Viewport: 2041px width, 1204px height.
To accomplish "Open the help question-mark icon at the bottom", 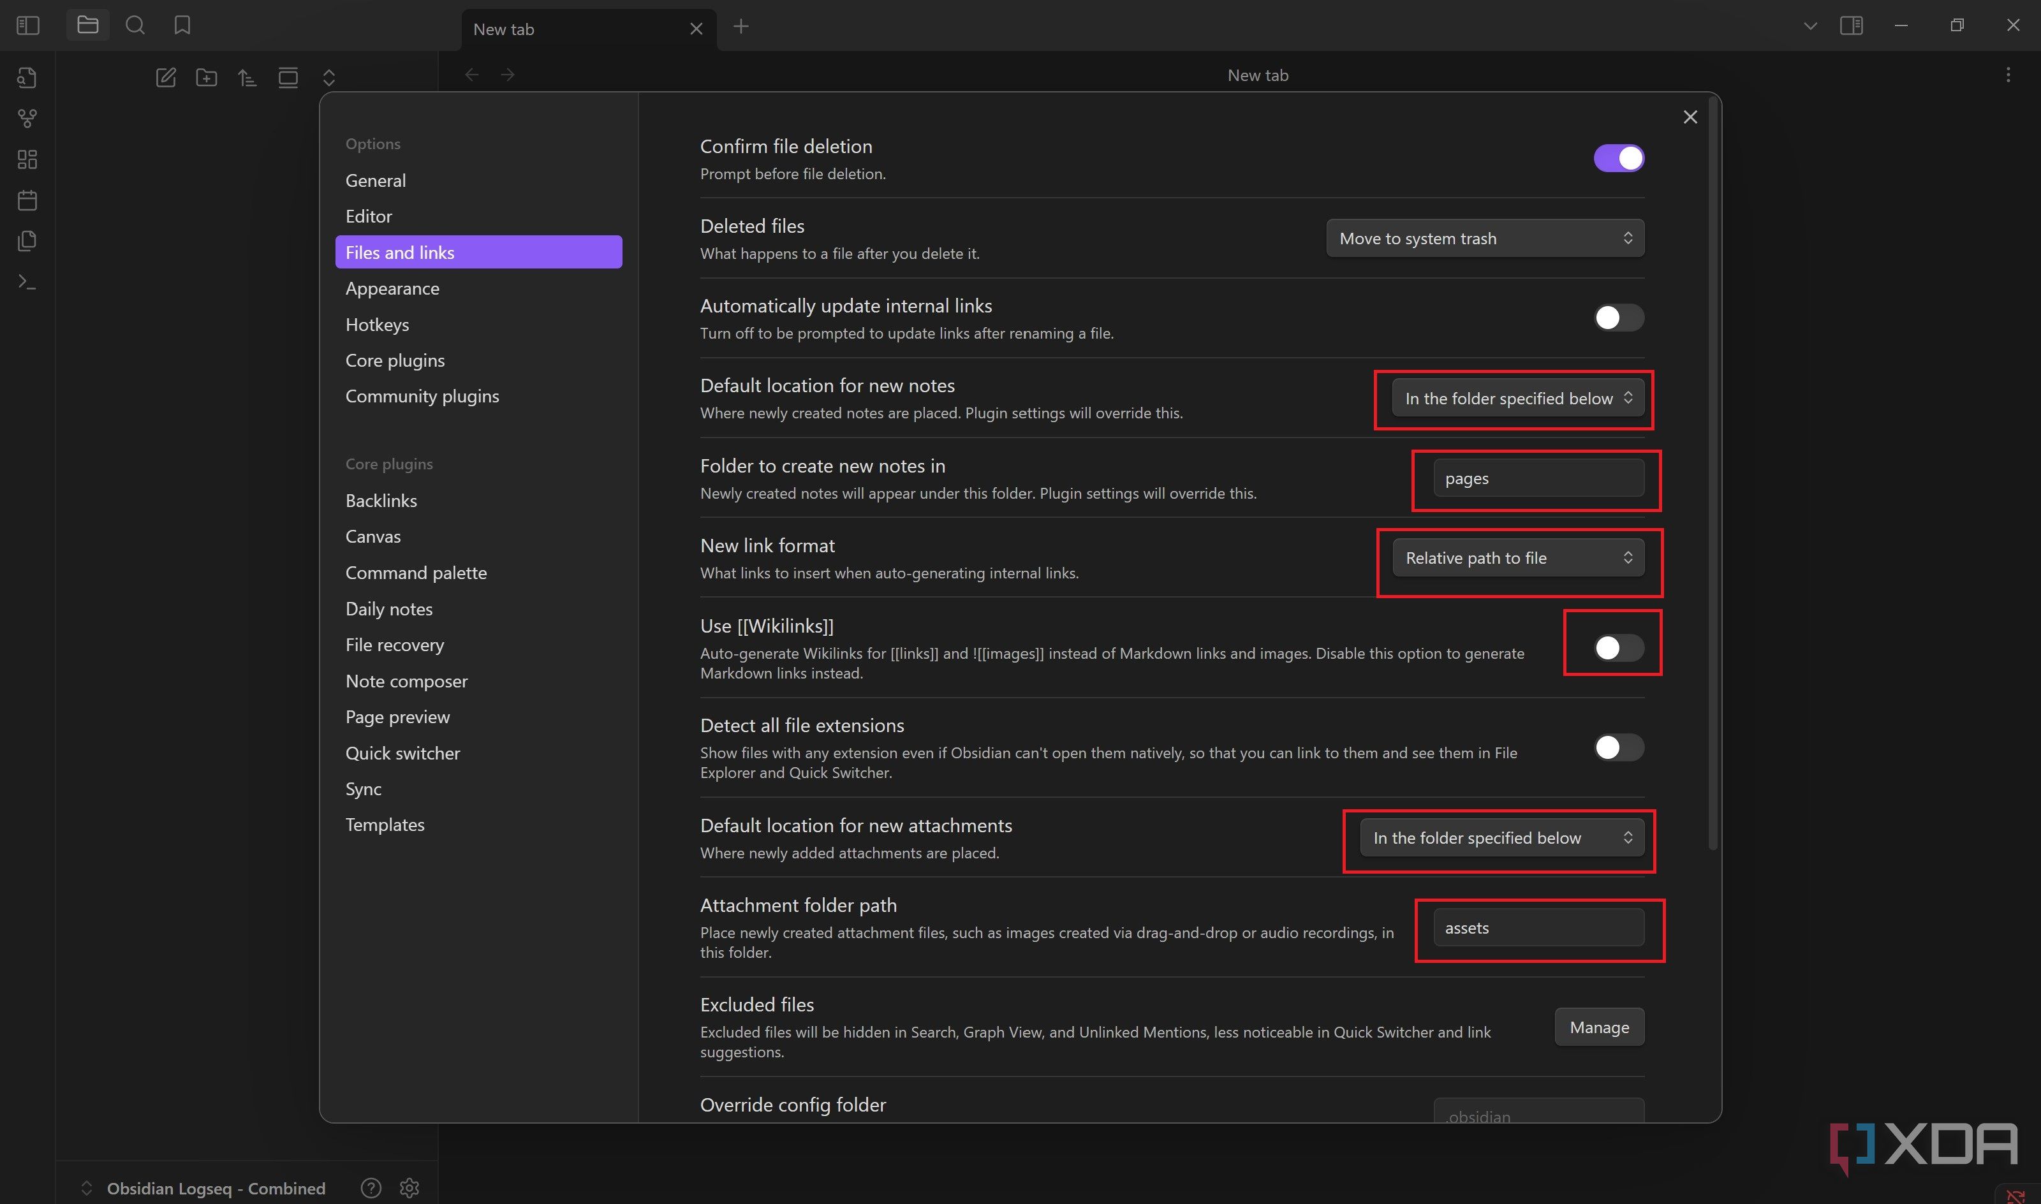I will click(x=372, y=1188).
